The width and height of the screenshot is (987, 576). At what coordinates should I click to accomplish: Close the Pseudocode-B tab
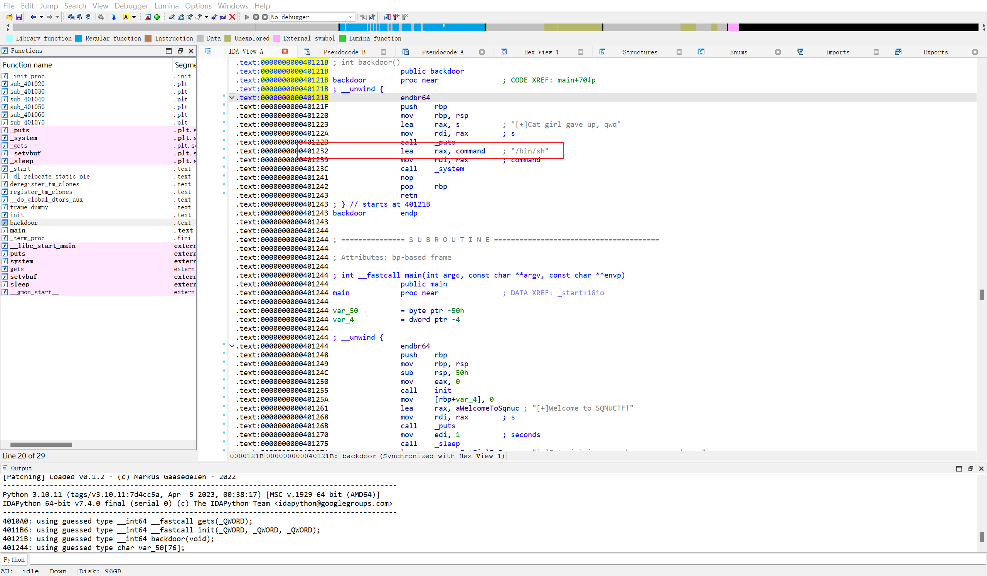384,52
